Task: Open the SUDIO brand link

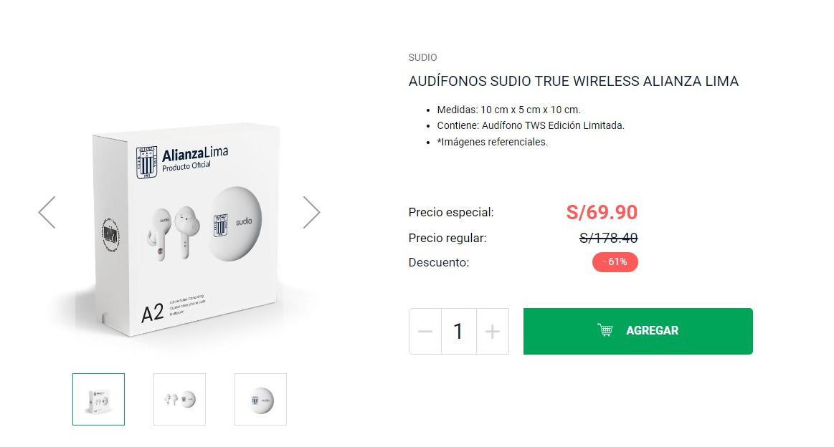Action: point(422,57)
